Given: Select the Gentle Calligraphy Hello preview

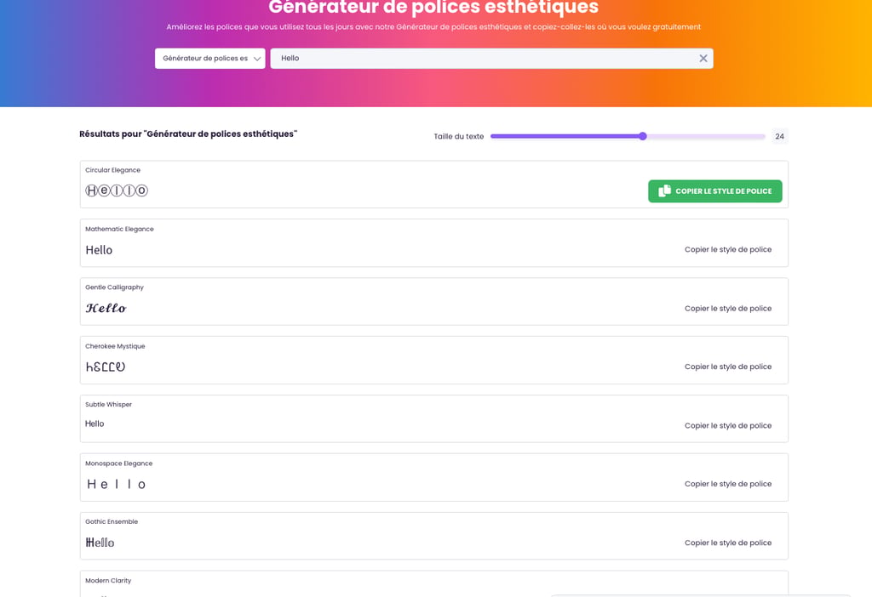Looking at the screenshot, I should click(106, 309).
